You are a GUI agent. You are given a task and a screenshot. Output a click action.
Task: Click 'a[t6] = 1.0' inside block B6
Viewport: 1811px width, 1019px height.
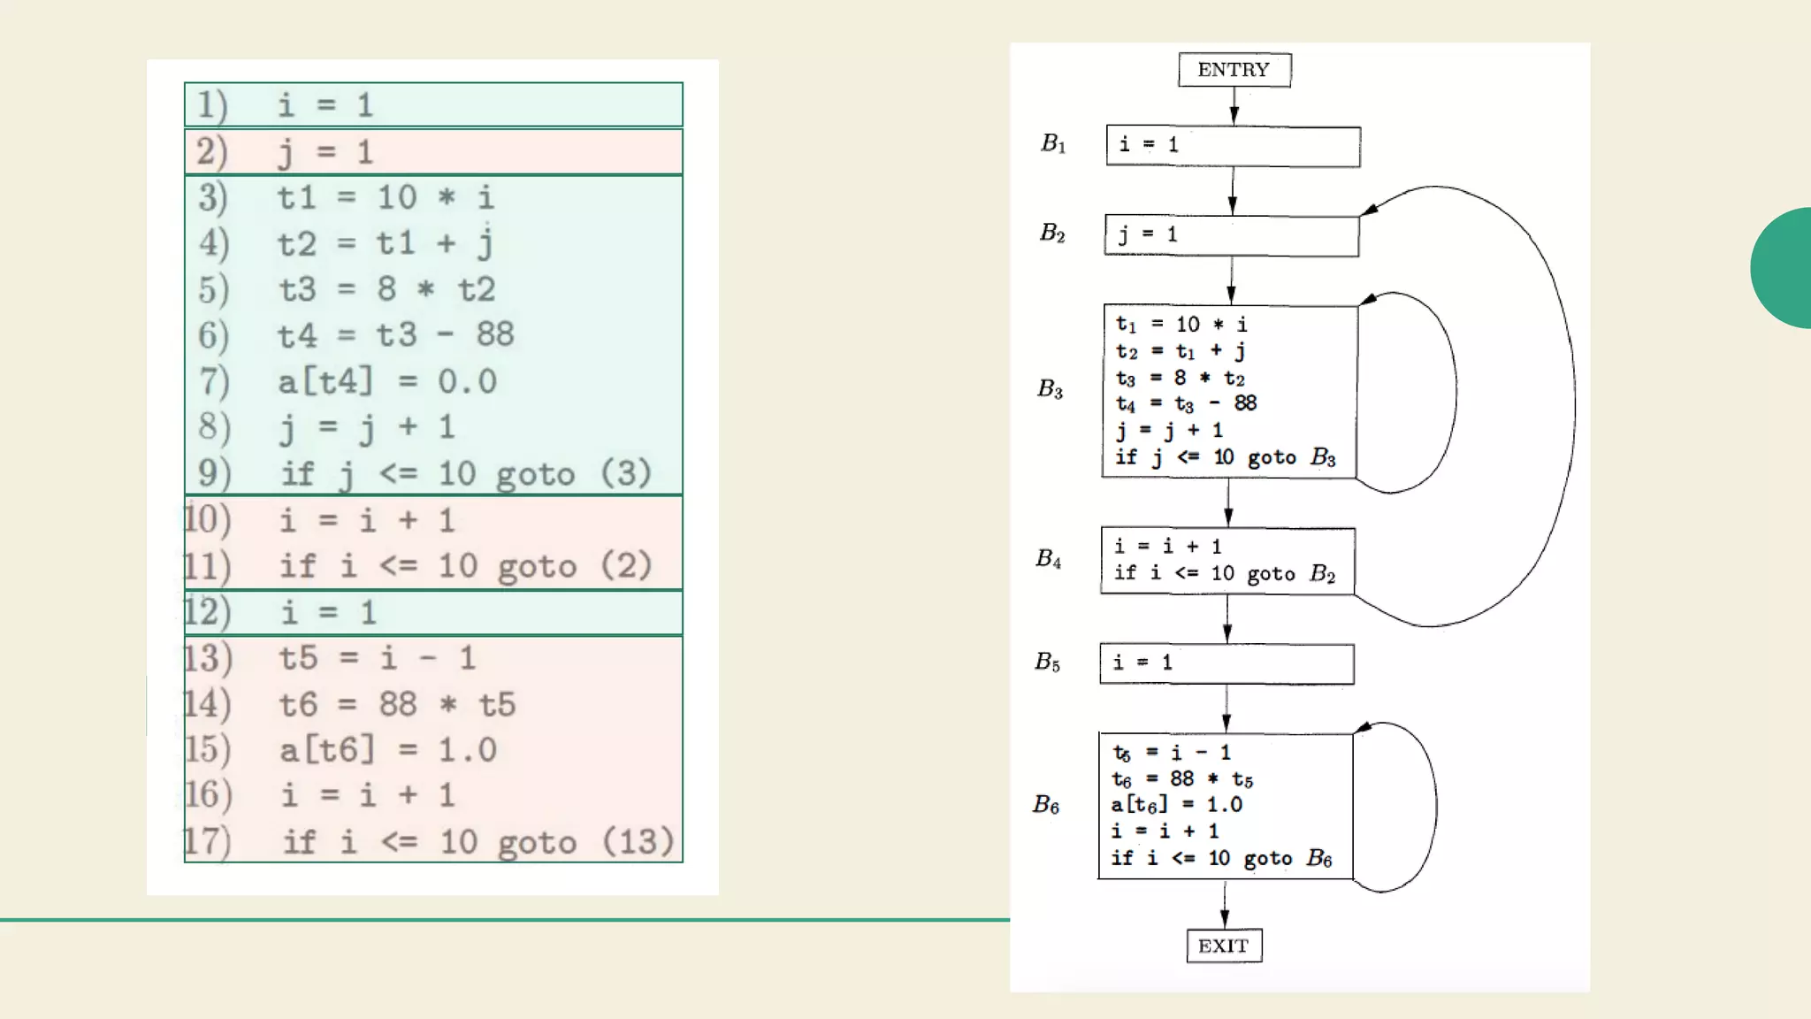pos(1177,805)
